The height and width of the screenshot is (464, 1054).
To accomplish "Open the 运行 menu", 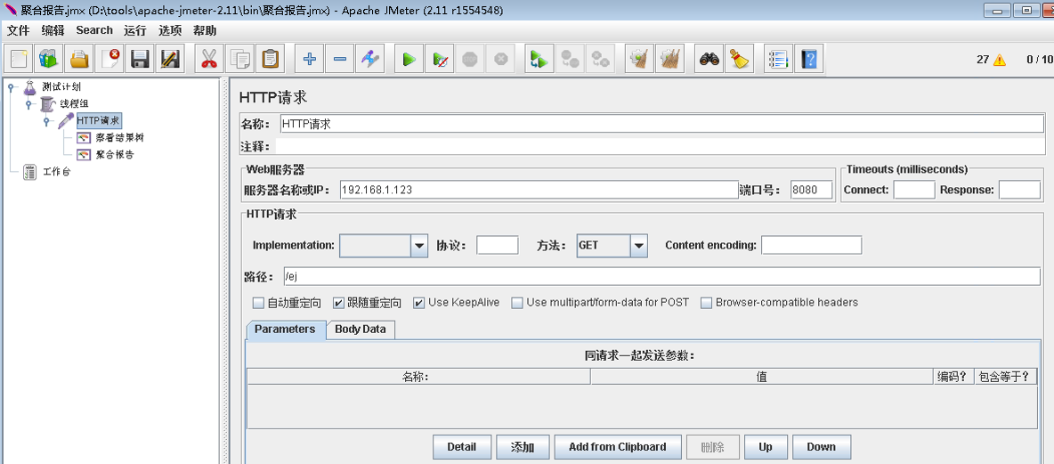I will point(134,30).
